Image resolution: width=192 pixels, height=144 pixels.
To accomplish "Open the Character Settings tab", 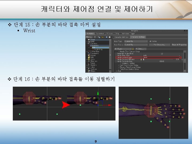I will pos(138,37).
